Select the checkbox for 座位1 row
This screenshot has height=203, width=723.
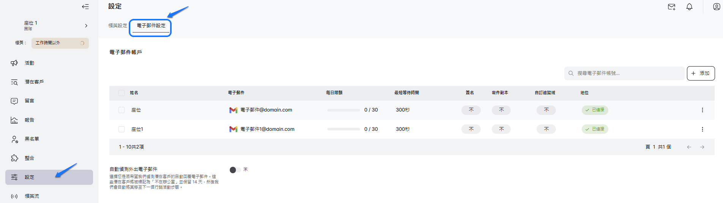[x=122, y=129]
